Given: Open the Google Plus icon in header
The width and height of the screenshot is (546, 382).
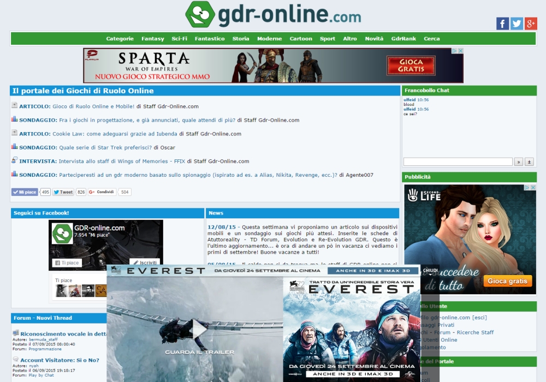Looking at the screenshot, I should click(531, 23).
